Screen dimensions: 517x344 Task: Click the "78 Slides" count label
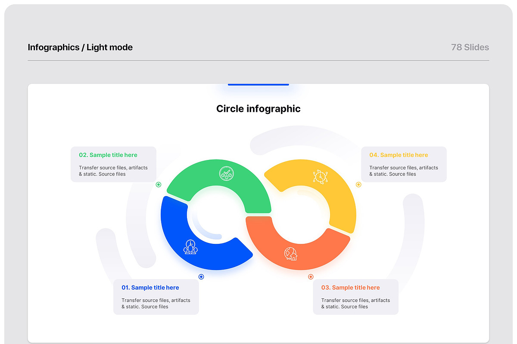tap(470, 47)
